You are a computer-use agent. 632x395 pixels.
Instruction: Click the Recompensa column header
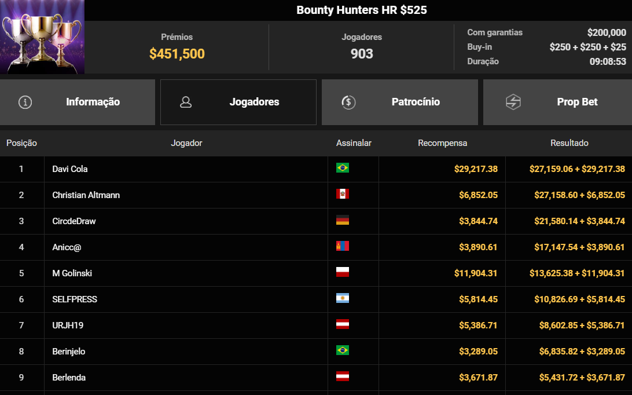(x=442, y=142)
